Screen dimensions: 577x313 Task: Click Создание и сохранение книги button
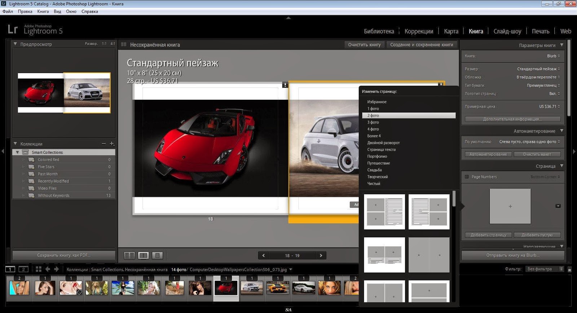coord(422,45)
